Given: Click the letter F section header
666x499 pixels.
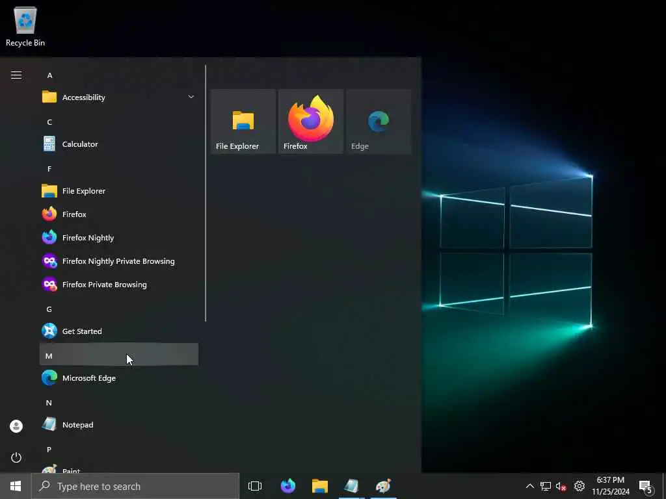Looking at the screenshot, I should [49, 169].
